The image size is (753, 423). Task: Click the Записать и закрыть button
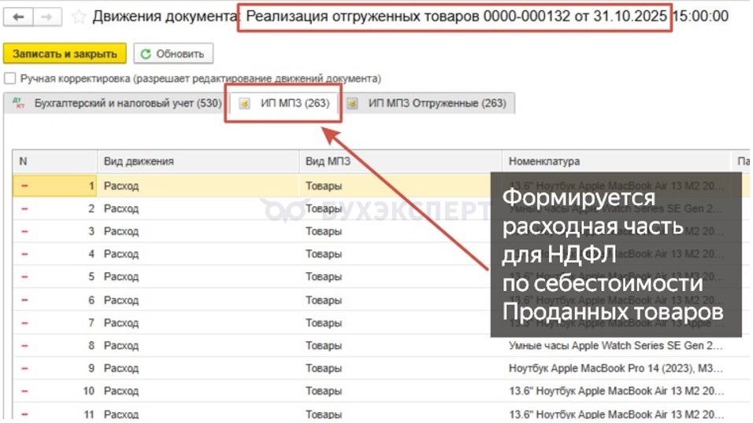coord(65,53)
